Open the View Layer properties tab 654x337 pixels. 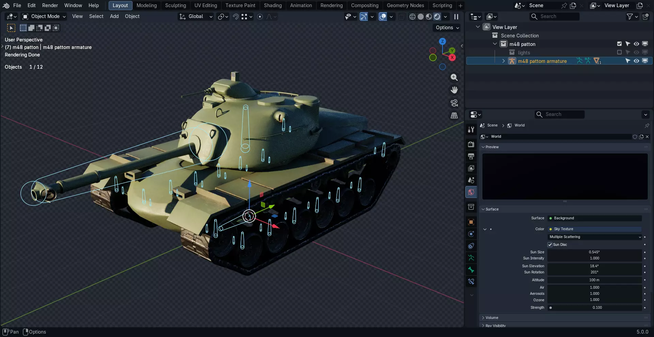471,168
